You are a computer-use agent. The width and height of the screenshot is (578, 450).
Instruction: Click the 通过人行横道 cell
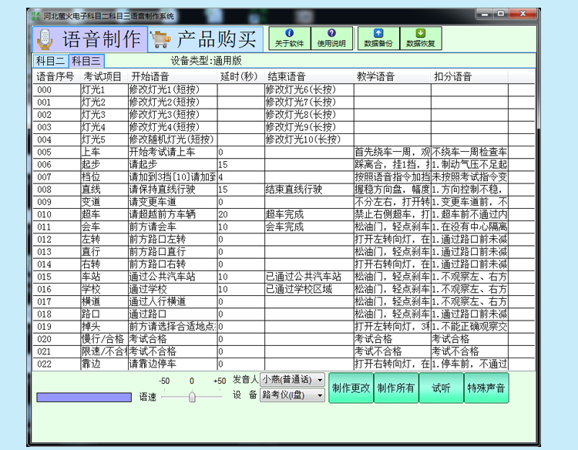click(173, 301)
